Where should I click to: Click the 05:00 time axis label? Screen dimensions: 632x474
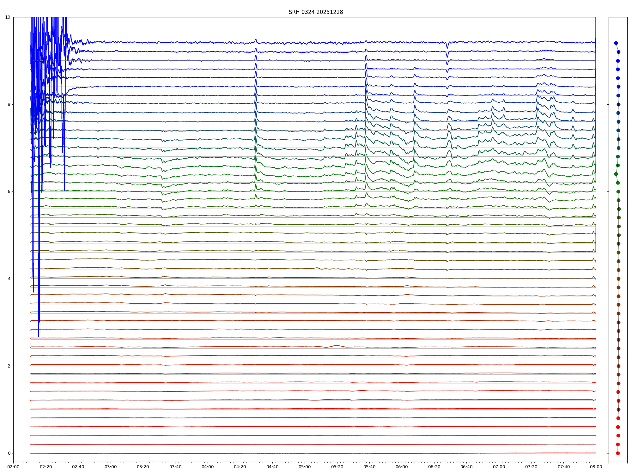tap(305, 467)
